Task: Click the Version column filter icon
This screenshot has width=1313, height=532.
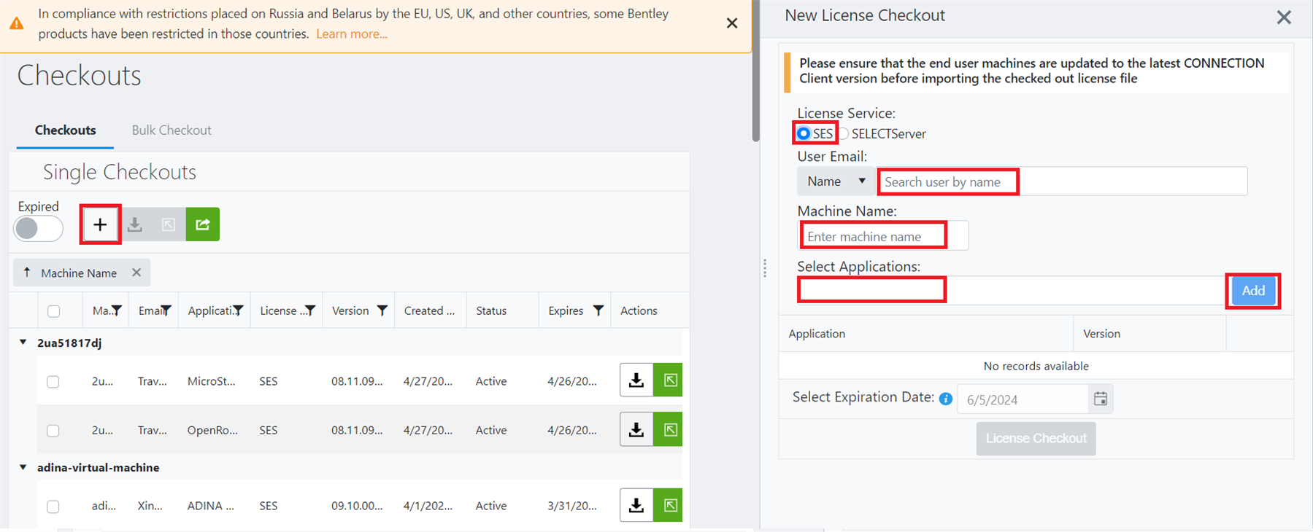Action: pos(382,310)
